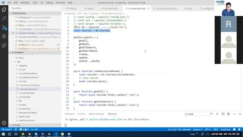Image resolution: width=243 pixels, height=137 pixels.
Task: Close the courses.service.js editor tab
Action: coord(148,8)
